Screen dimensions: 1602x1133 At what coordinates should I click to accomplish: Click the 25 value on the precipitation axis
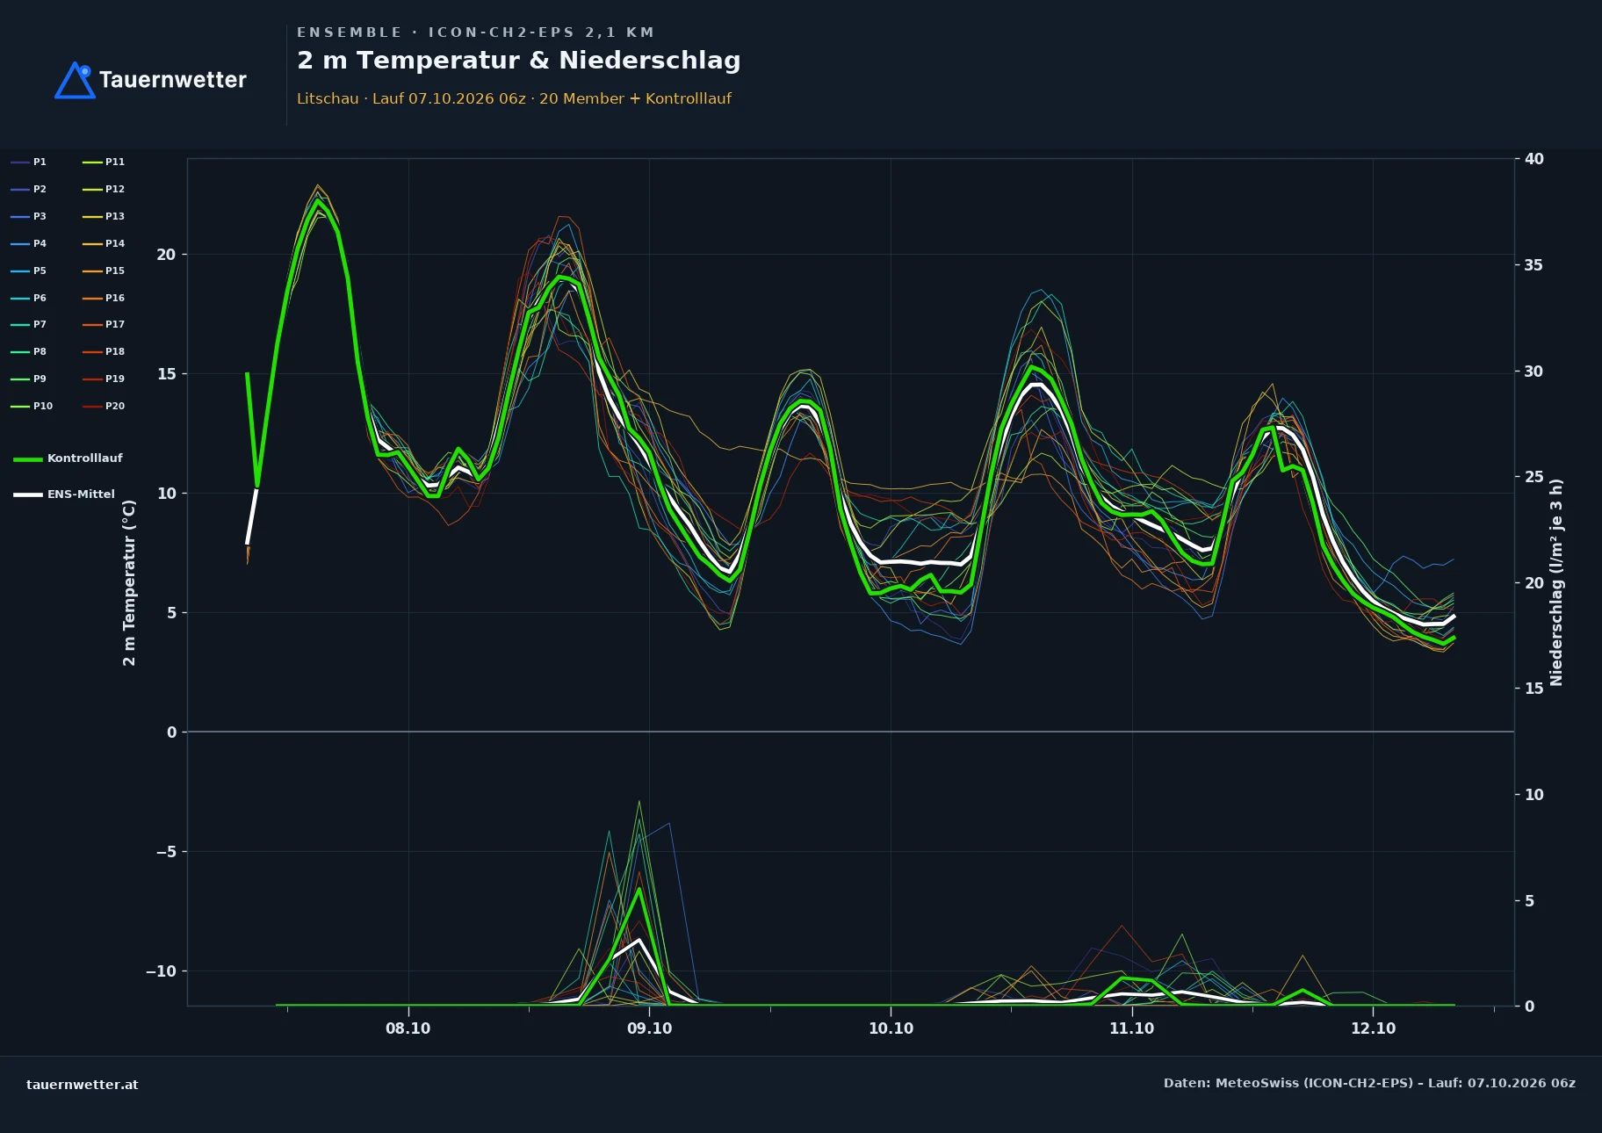pyautogui.click(x=1534, y=477)
